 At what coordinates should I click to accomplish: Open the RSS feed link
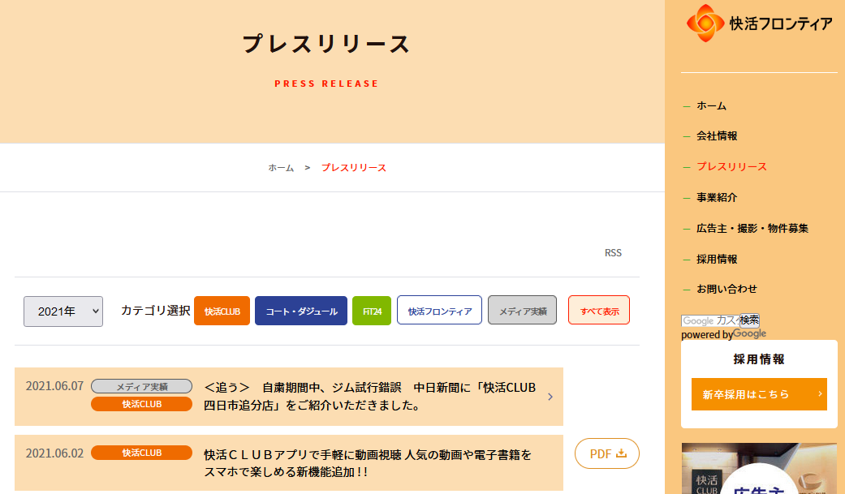[x=613, y=252]
